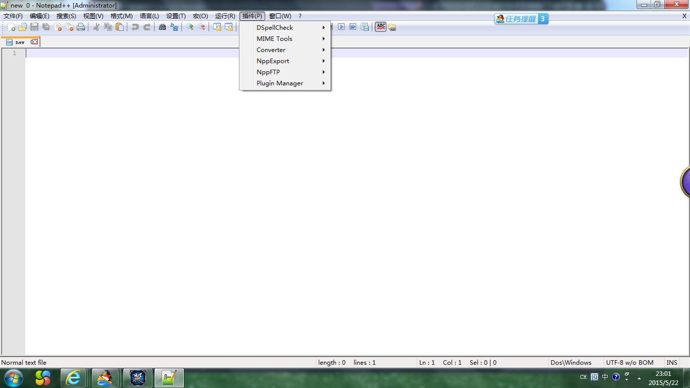Expand the Converter submenu
The image size is (690, 388).
(285, 50)
